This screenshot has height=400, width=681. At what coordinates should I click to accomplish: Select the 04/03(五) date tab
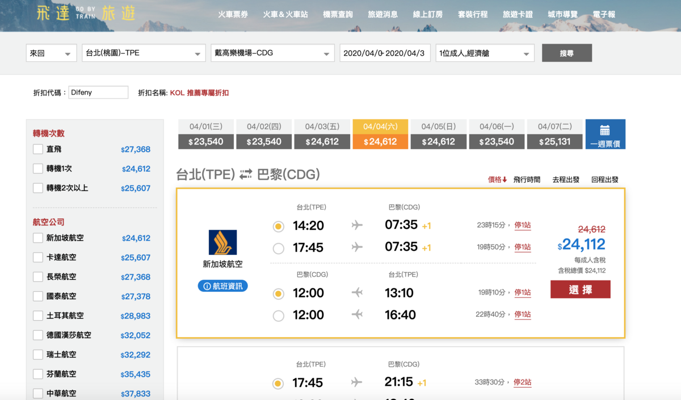322,134
